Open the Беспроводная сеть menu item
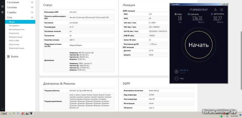Image resolution: width=242 pixels, height=118 pixels. pyautogui.click(x=17, y=29)
